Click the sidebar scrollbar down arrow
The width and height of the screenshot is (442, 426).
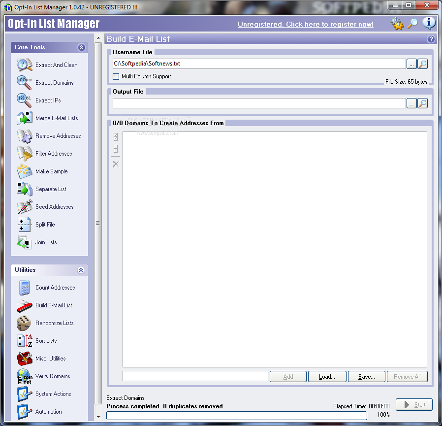tap(98, 417)
